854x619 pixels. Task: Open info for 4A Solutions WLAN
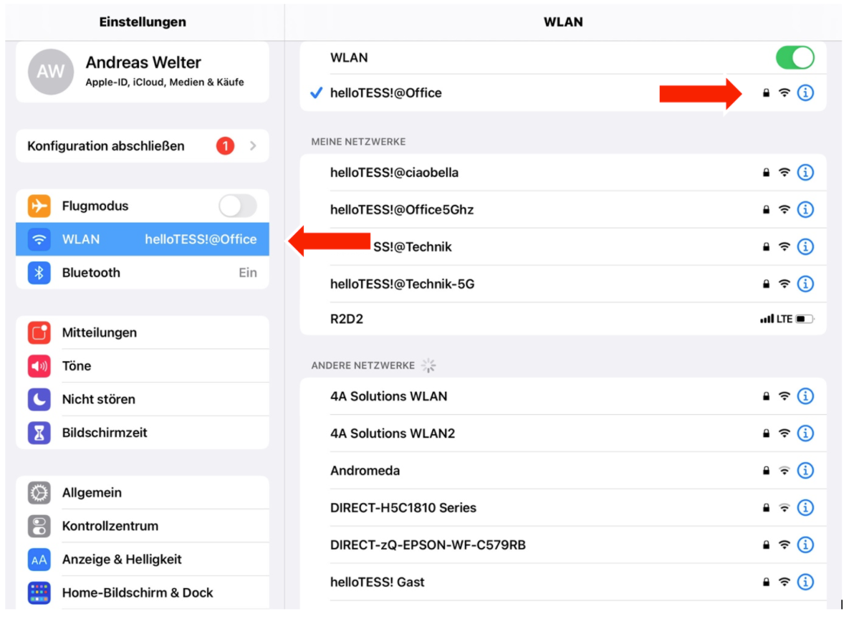pos(805,396)
